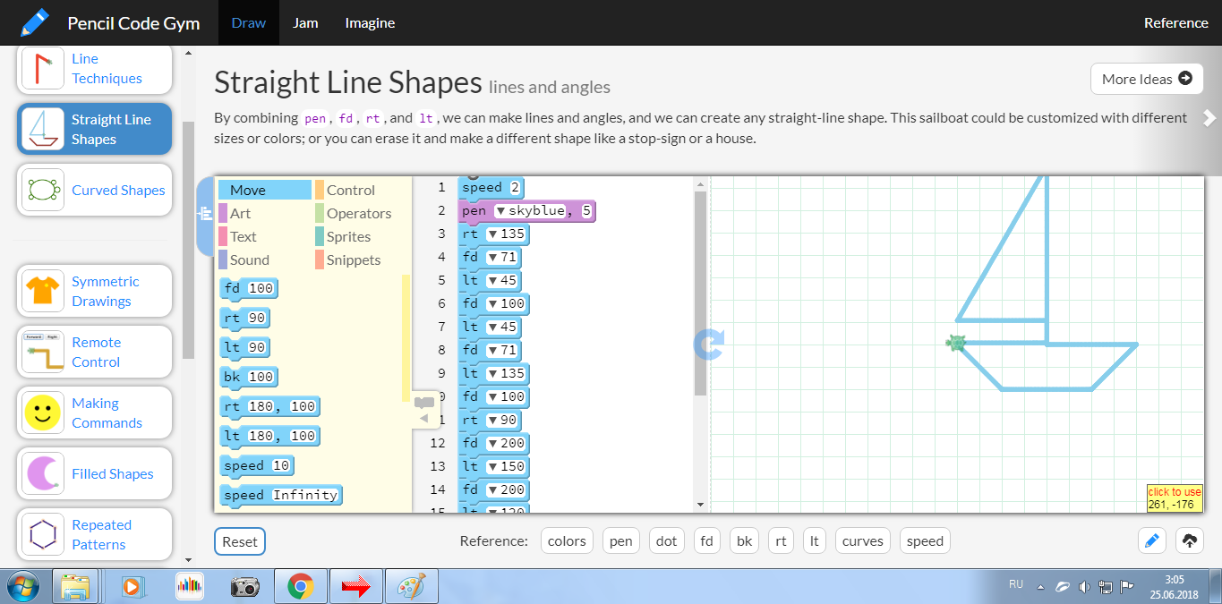Open the curves reference button
This screenshot has width=1222, height=604.
click(863, 540)
